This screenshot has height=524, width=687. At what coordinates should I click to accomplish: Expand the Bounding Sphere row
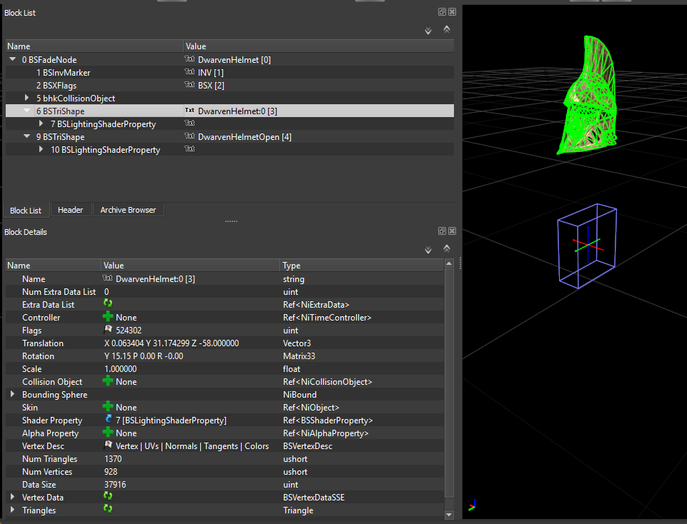coord(12,394)
